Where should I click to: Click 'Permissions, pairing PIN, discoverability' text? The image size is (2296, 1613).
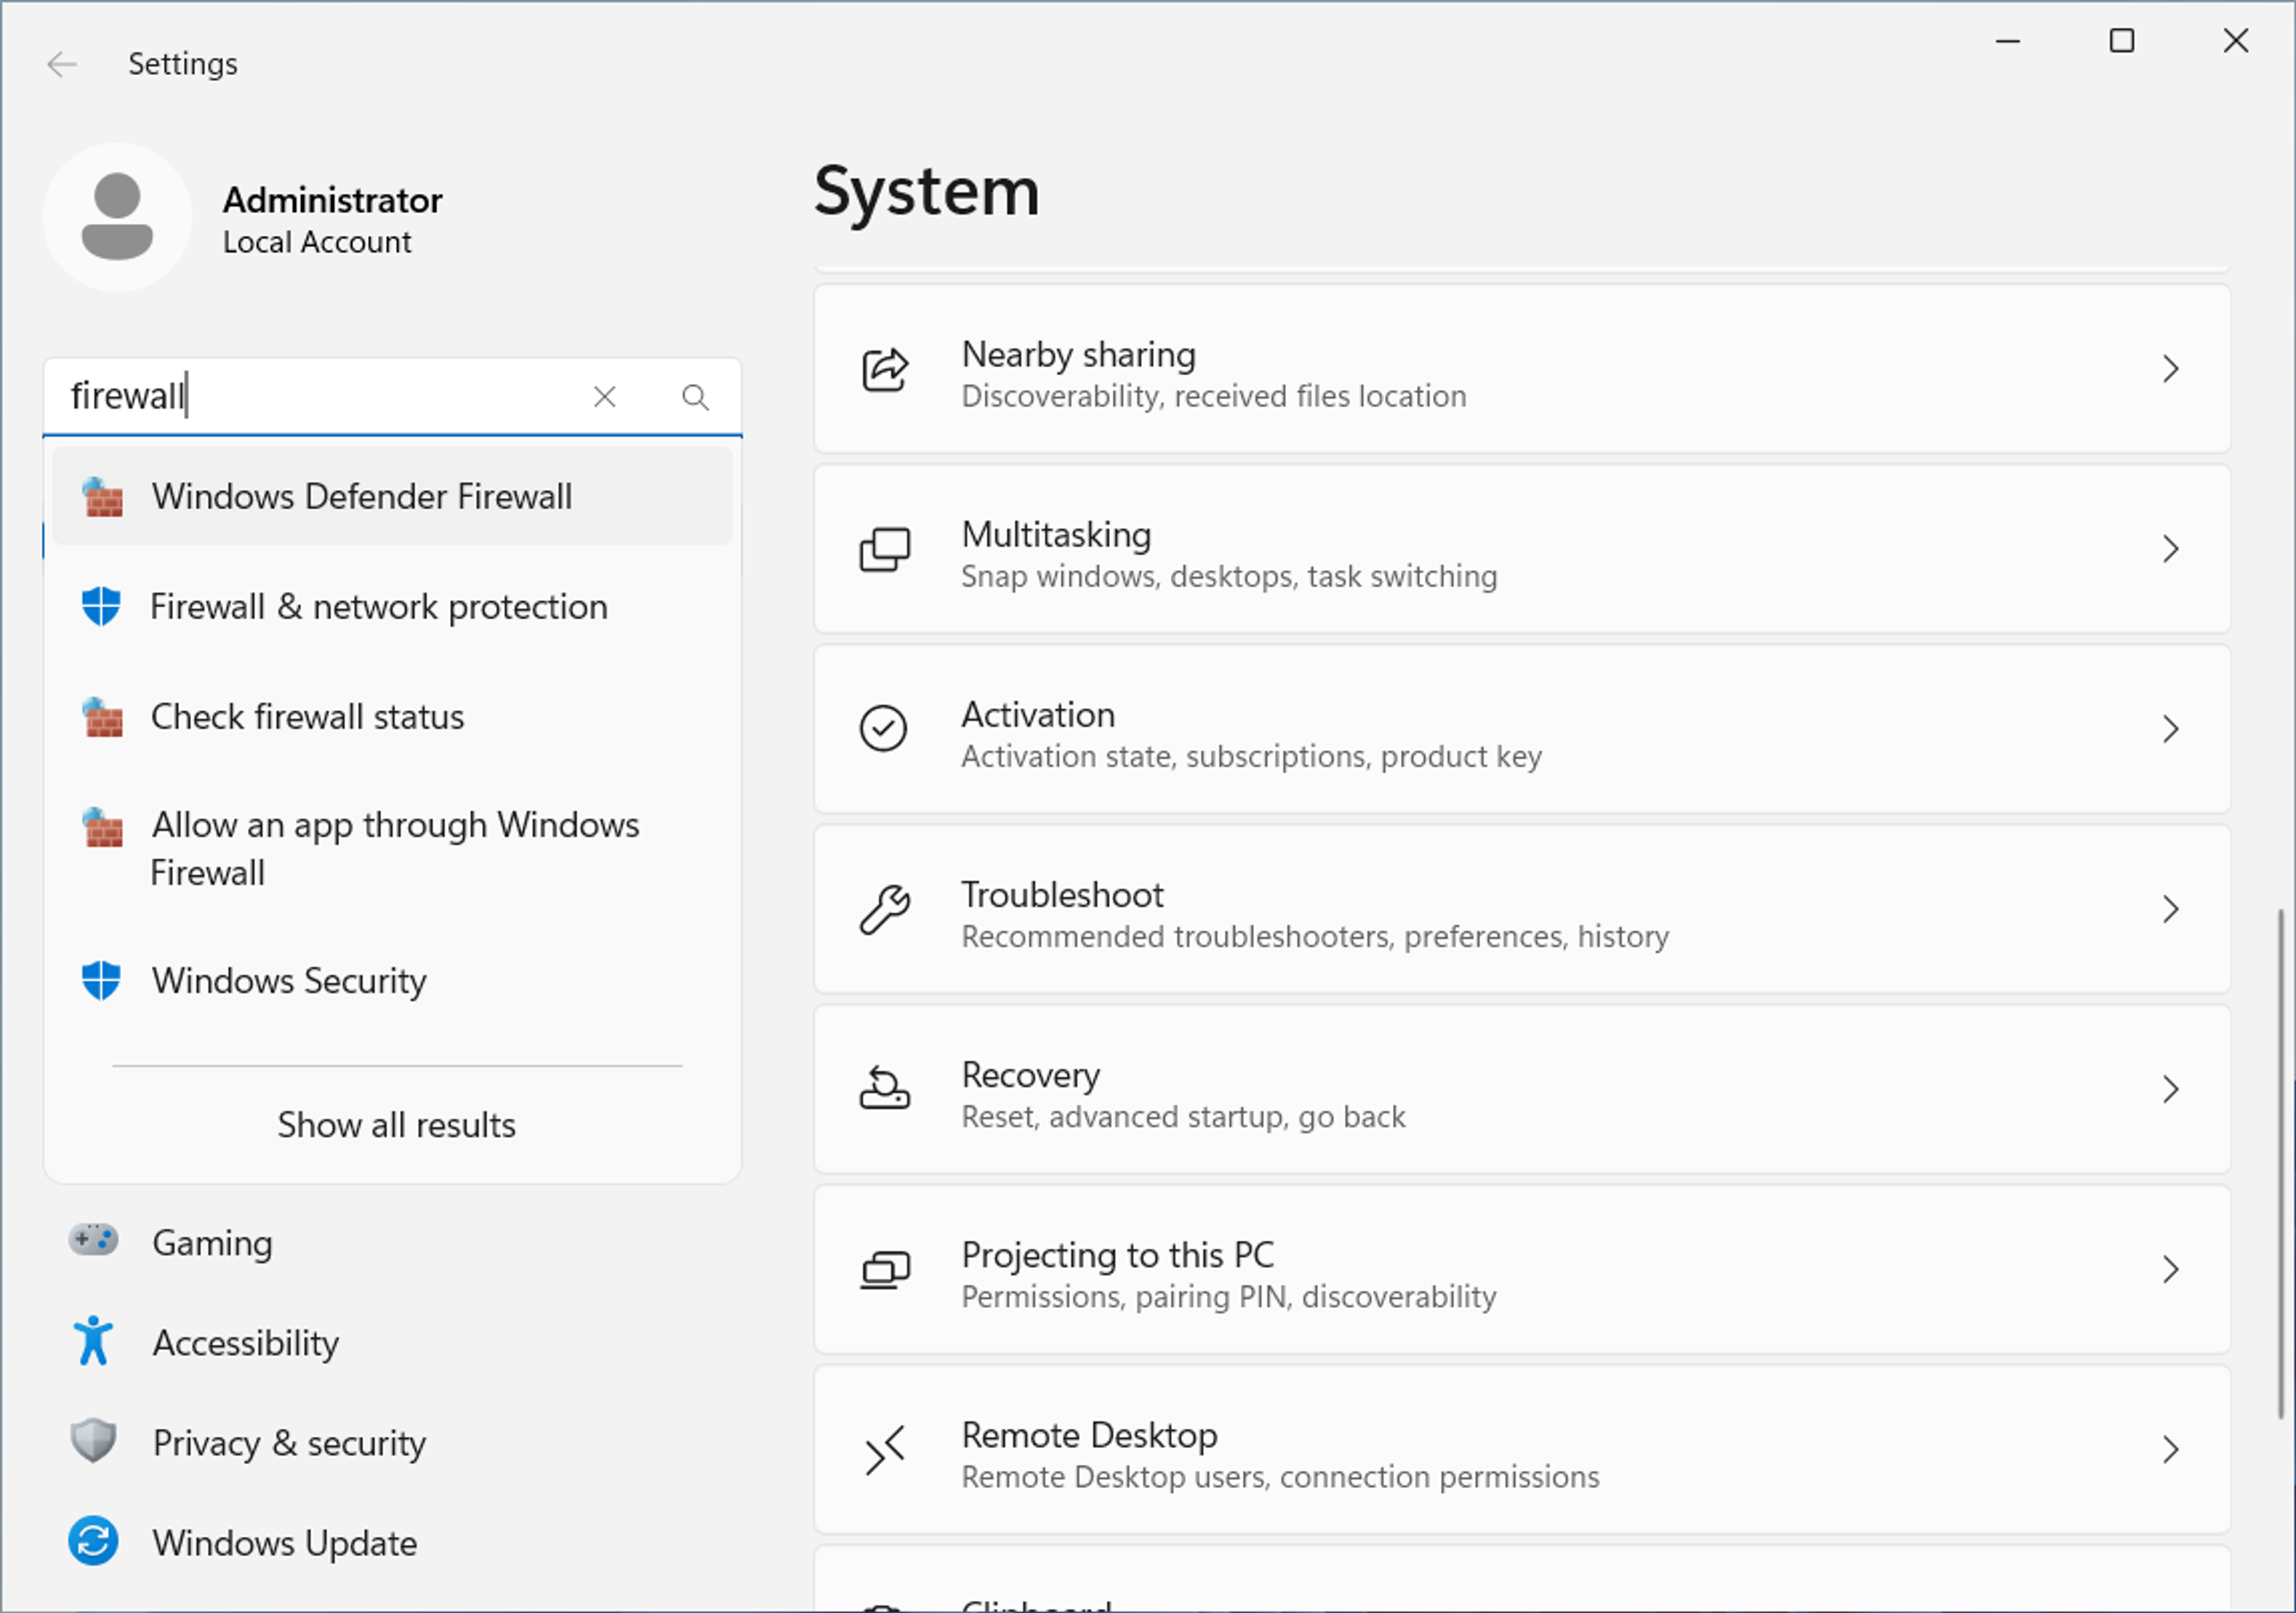[1229, 1297]
